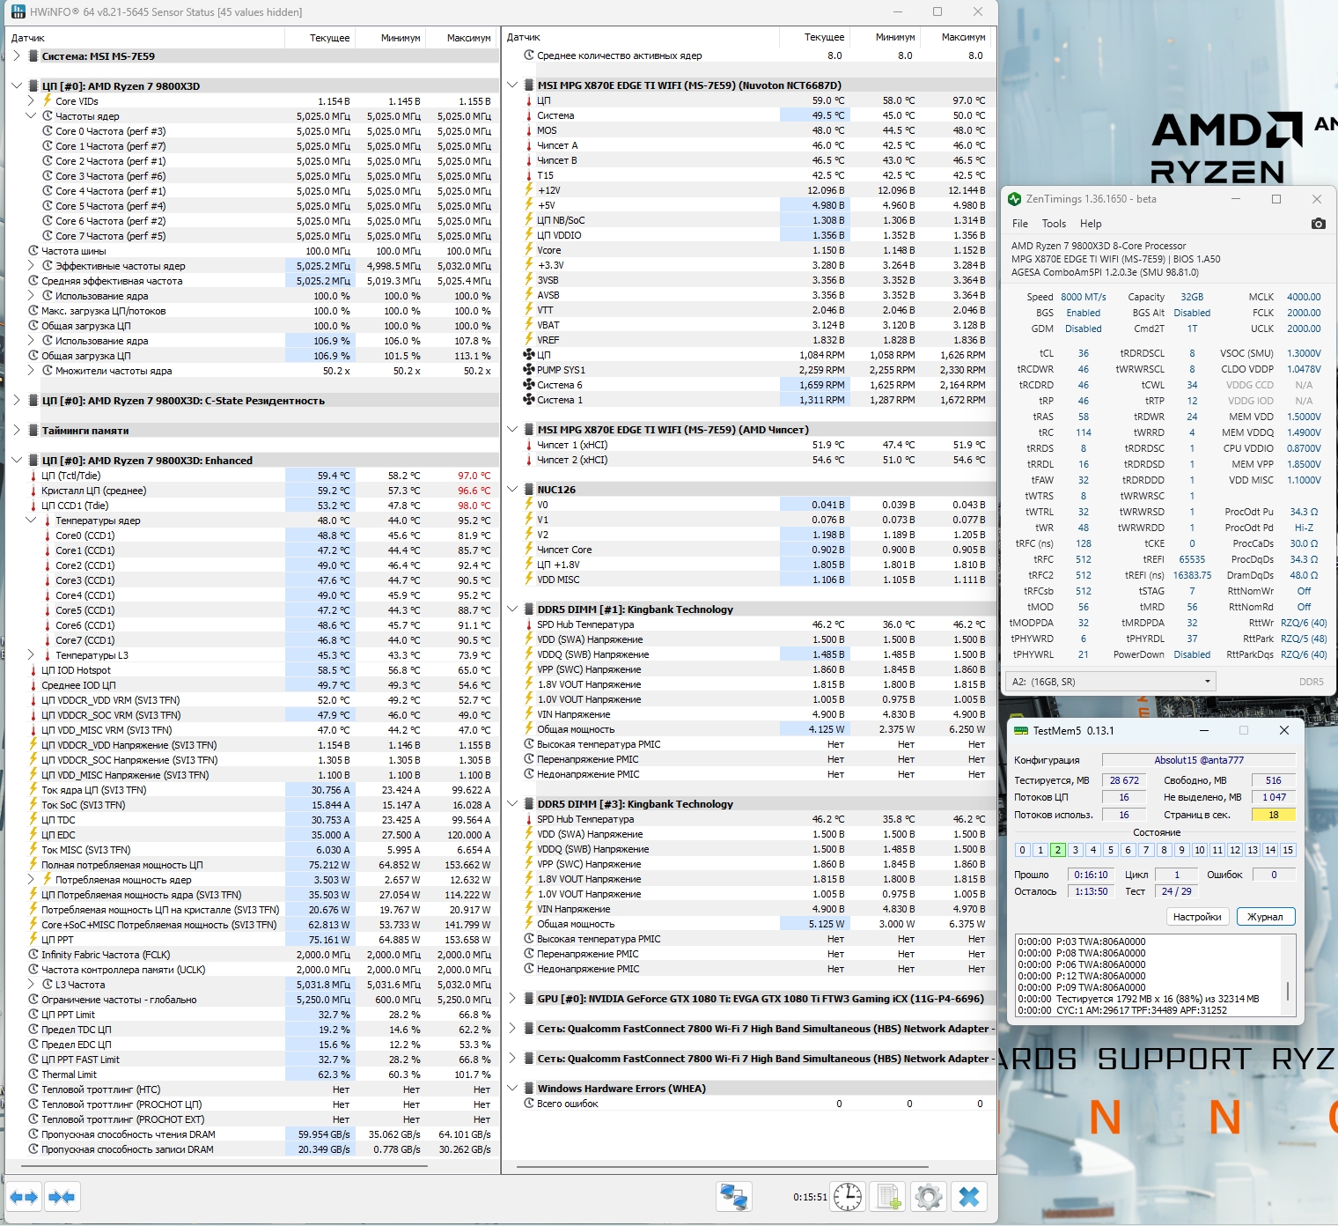1338x1226 pixels.
Task: Click the expand columns double-arrow icon in HWiNFO
Action: [x=24, y=1197]
